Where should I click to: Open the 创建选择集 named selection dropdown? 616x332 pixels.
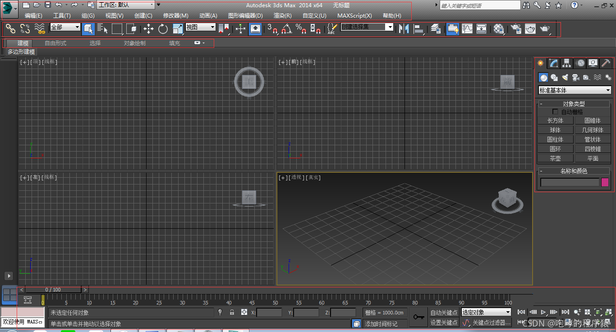[367, 27]
